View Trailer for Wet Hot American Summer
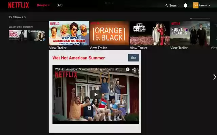Viewport: 217px width, 135px height. (x=58, y=48)
